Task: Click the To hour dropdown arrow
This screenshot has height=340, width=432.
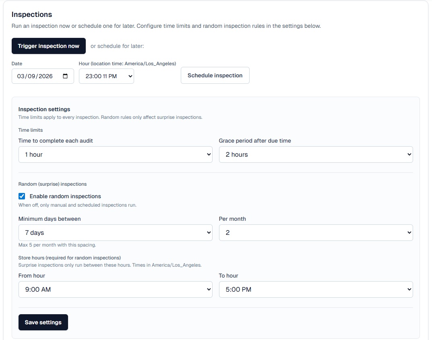Action: (409, 289)
